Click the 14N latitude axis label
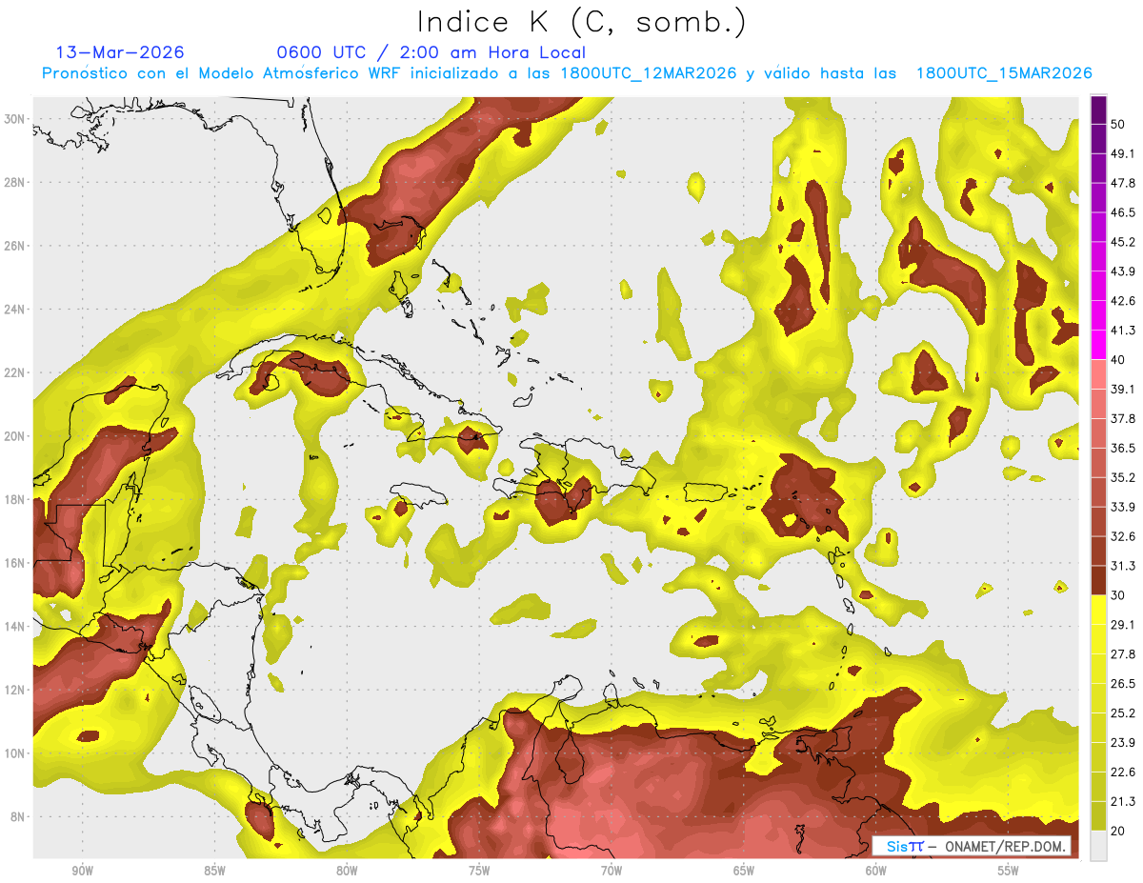 tap(15, 627)
